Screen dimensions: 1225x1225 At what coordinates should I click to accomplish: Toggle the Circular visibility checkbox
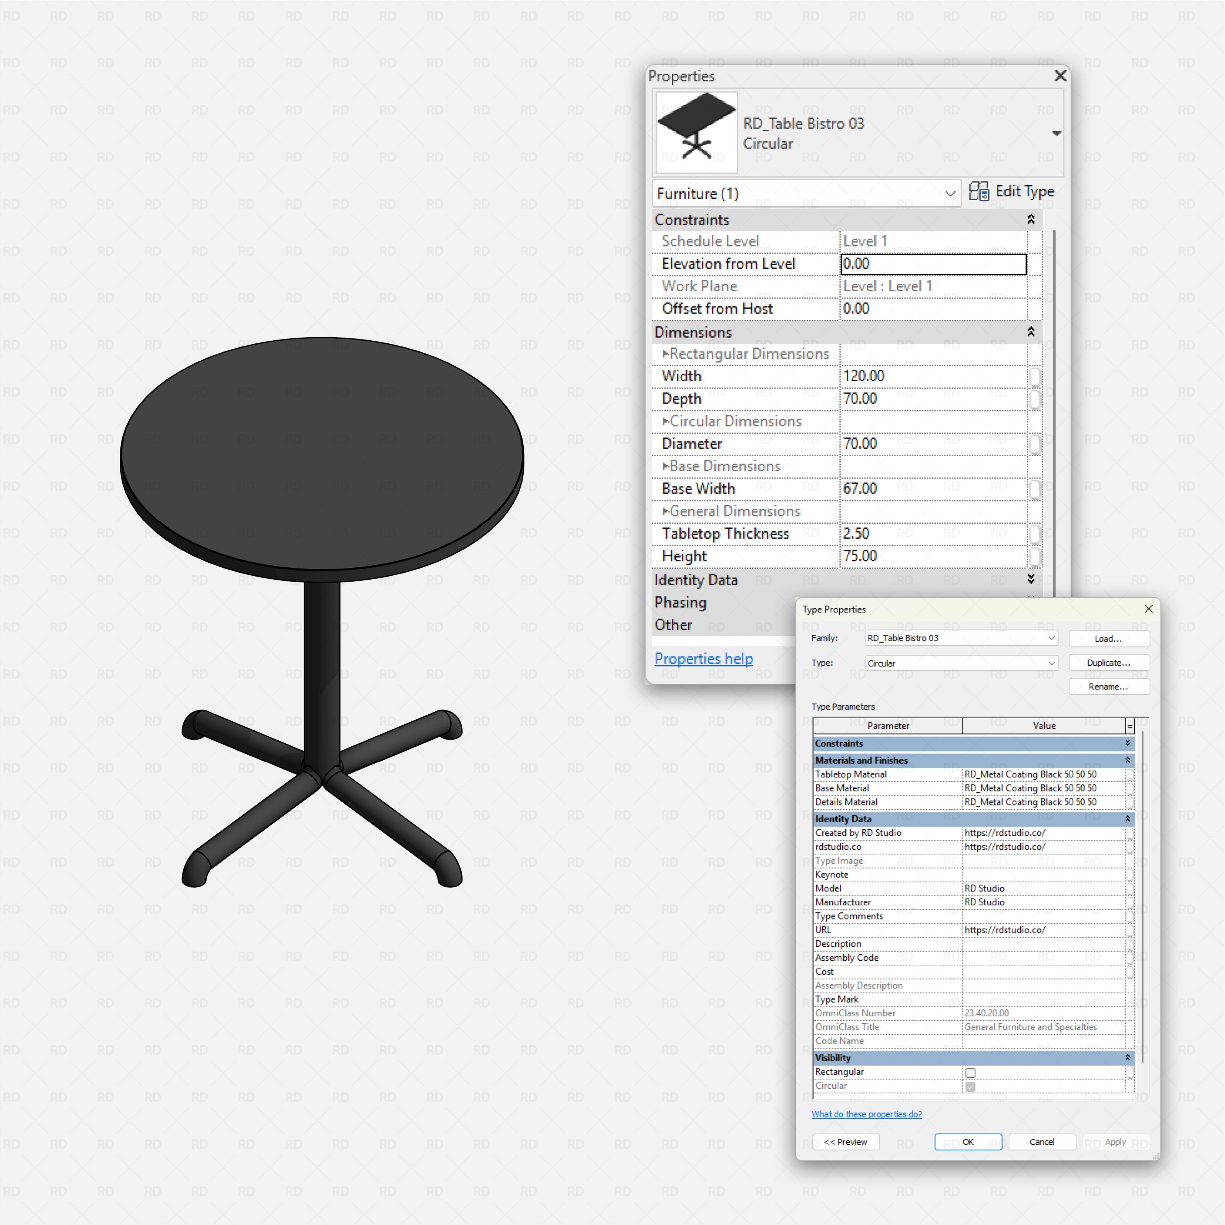(970, 1087)
